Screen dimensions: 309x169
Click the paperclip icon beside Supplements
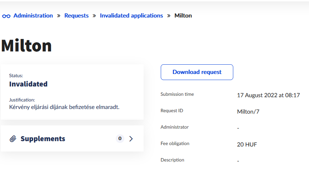[x=13, y=139]
